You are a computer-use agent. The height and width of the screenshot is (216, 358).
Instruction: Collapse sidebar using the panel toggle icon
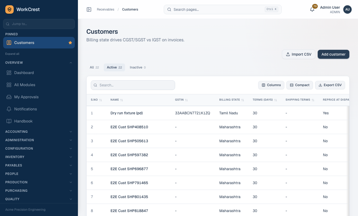coord(89,9)
